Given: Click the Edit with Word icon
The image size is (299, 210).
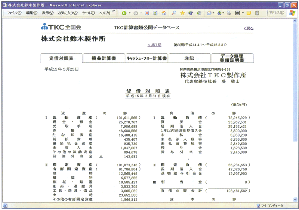Looking at the screenshot, I should 238,13.
